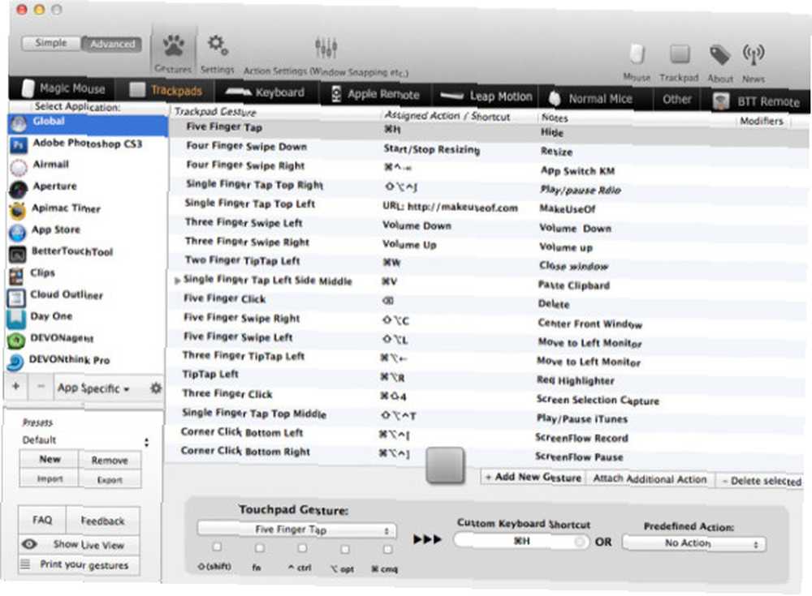The width and height of the screenshot is (812, 596).
Task: Switch to the BTT Remote tab
Action: 757,101
